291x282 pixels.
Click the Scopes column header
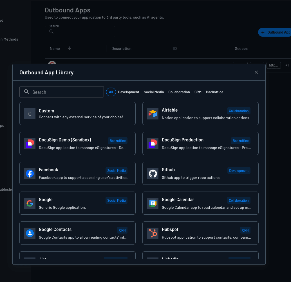(241, 48)
